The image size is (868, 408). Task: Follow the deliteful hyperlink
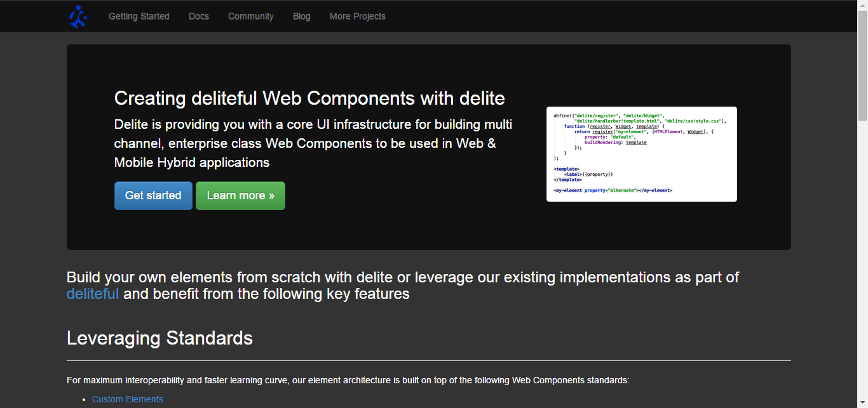(x=93, y=294)
